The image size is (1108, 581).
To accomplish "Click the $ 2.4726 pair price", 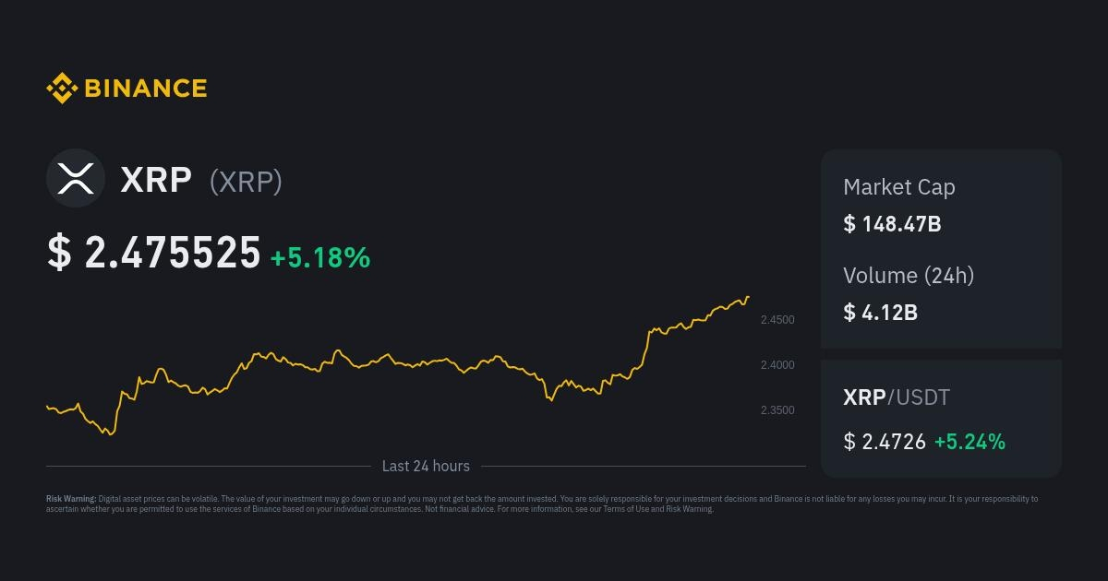I will [x=885, y=442].
